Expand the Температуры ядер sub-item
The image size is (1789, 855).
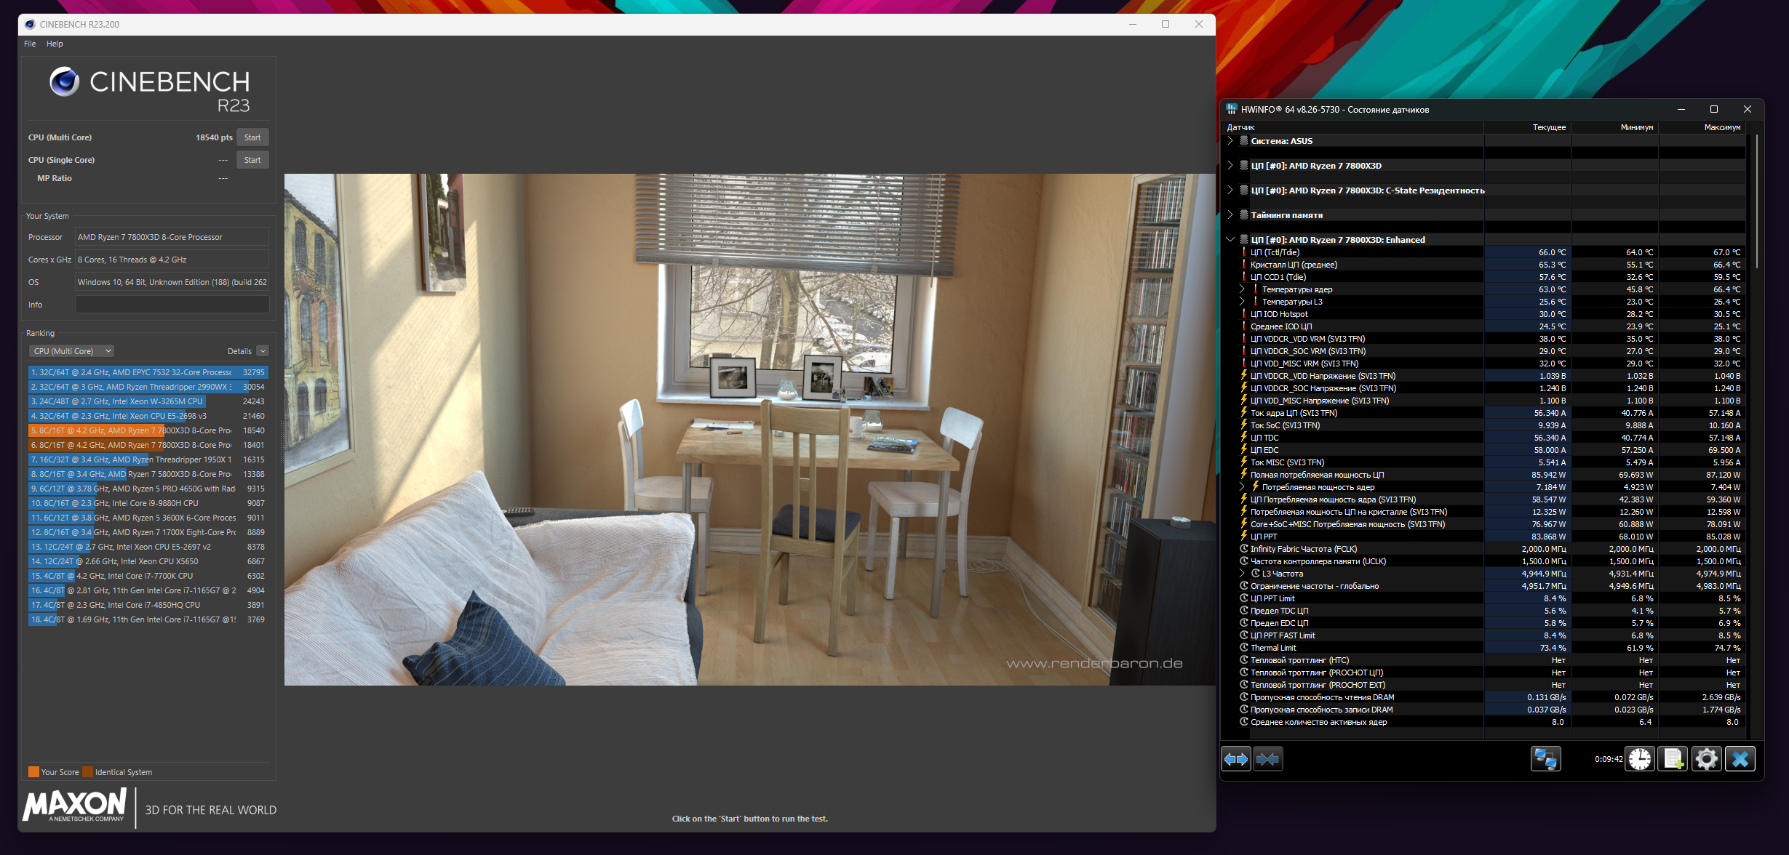pyautogui.click(x=1242, y=289)
